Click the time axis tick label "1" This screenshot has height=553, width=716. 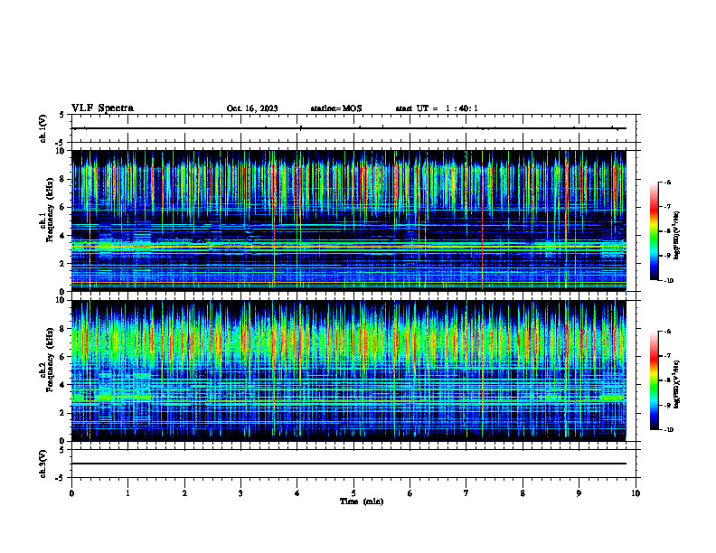click(128, 493)
